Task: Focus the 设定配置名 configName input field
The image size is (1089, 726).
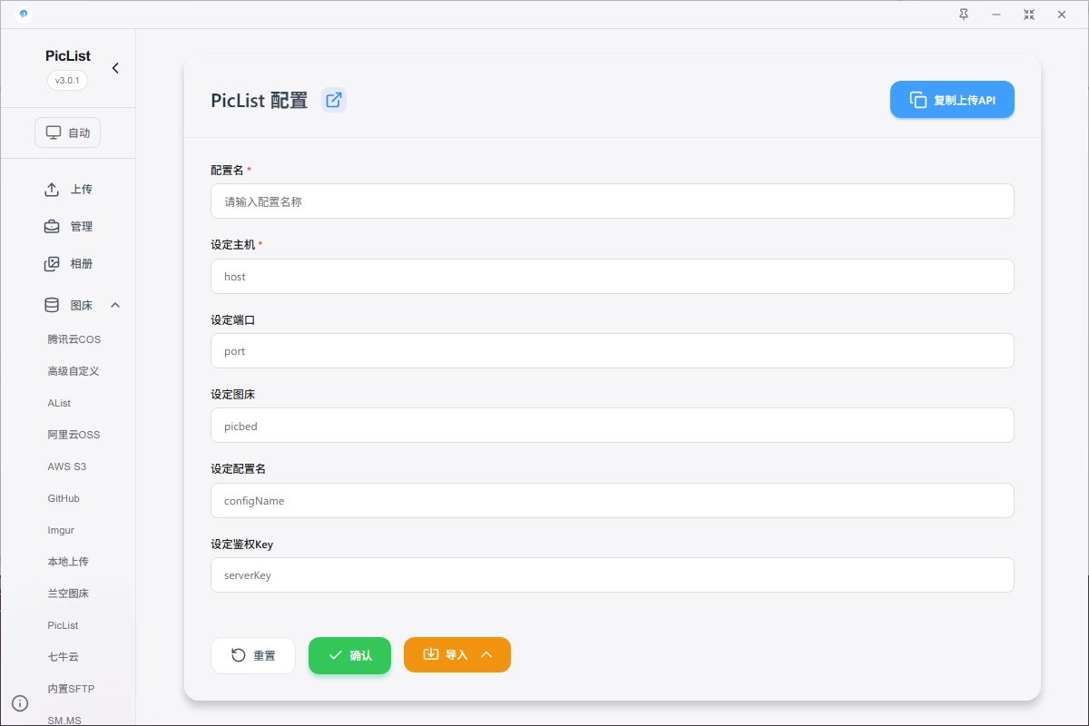Action: click(613, 500)
